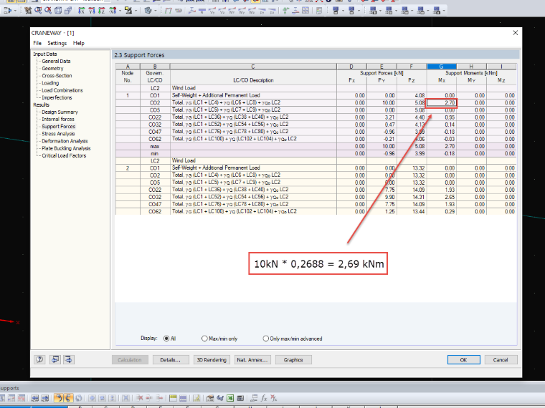Open the dropdown arrow of the first blue square icon

[x=343, y=11]
